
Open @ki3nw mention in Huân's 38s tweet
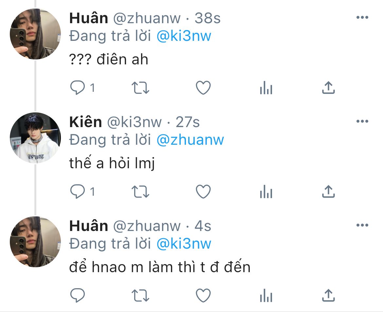coord(184,36)
